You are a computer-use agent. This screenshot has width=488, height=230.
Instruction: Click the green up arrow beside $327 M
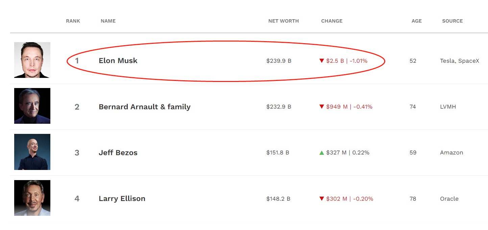(x=322, y=153)
